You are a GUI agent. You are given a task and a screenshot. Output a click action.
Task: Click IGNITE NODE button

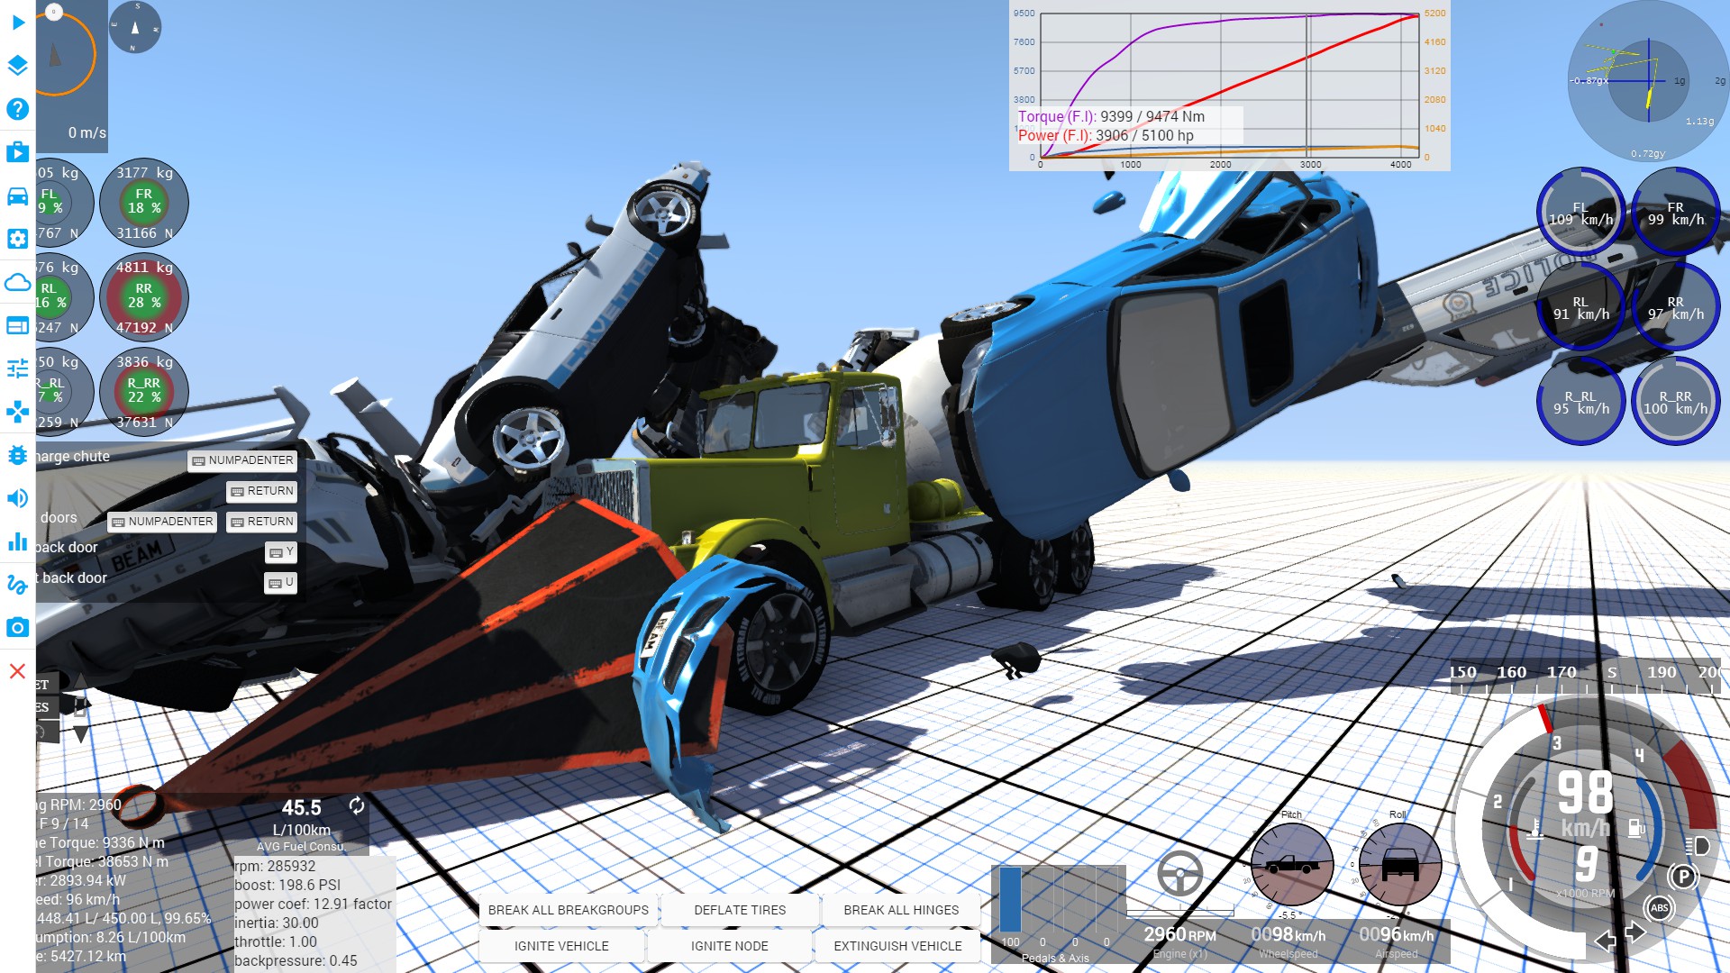click(729, 946)
